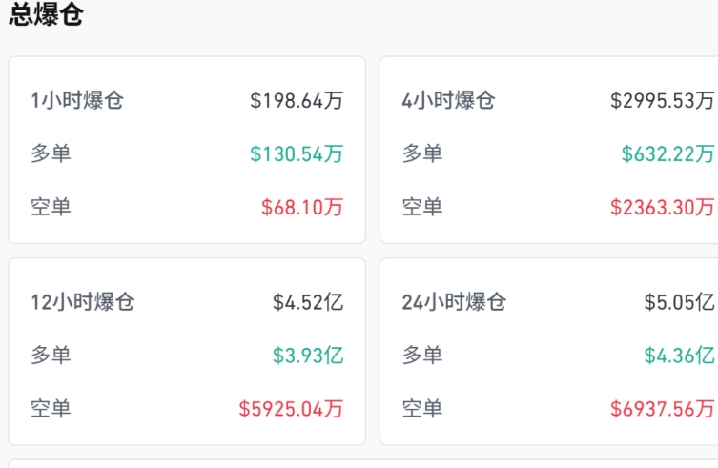The height and width of the screenshot is (468, 718).
Task: Click the $5.05亿 24-hour liquidation total
Action: pos(679,302)
